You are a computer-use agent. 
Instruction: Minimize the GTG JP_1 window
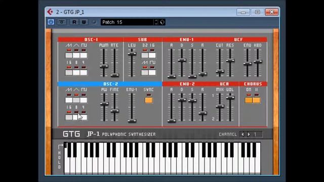[x=243, y=12]
